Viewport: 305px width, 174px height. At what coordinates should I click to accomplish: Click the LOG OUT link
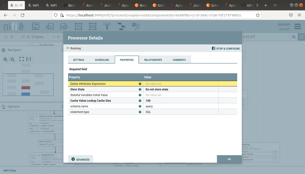(x=284, y=29)
